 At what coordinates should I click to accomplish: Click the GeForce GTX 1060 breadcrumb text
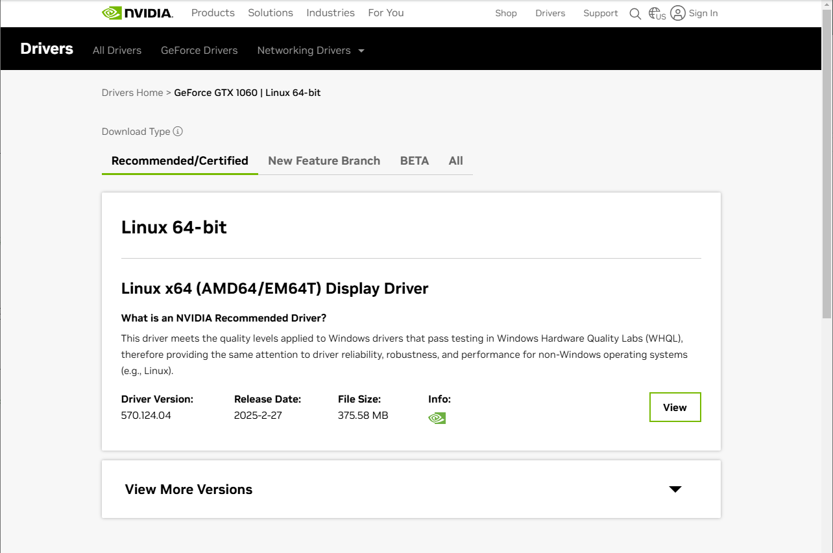(x=247, y=93)
